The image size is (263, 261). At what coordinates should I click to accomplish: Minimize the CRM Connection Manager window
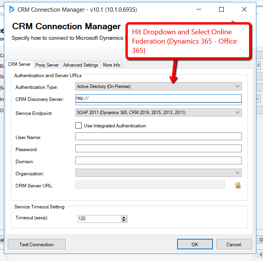pos(199,9)
